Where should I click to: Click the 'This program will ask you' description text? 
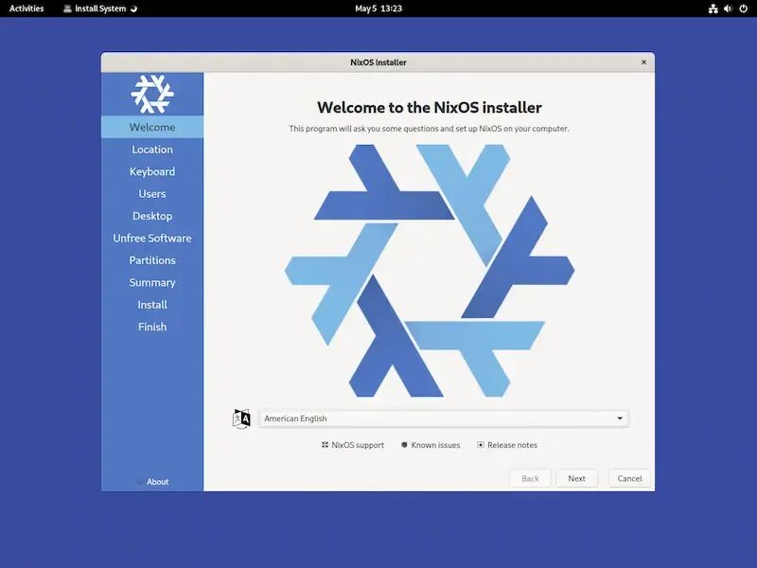430,129
